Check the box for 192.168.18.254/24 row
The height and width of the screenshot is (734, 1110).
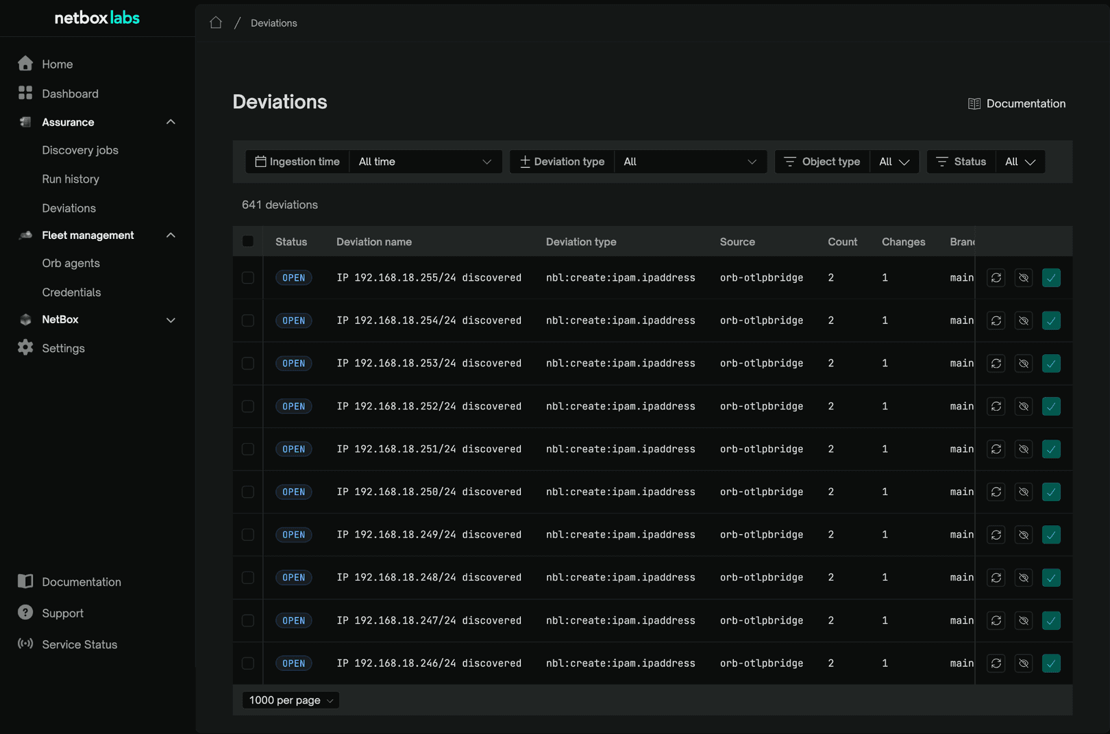[248, 320]
